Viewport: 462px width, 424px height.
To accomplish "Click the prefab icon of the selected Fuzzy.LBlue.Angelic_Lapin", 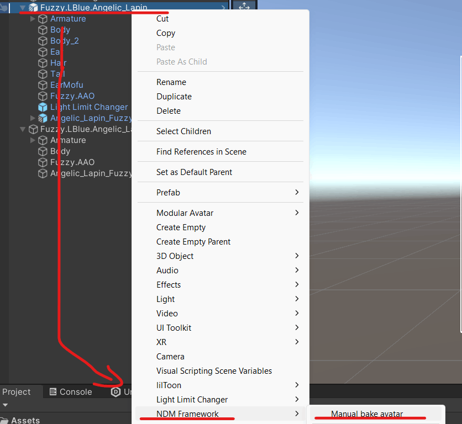I will tap(33, 8).
